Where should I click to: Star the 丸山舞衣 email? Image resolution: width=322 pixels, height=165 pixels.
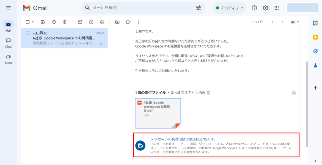pyautogui.click(x=101, y=44)
